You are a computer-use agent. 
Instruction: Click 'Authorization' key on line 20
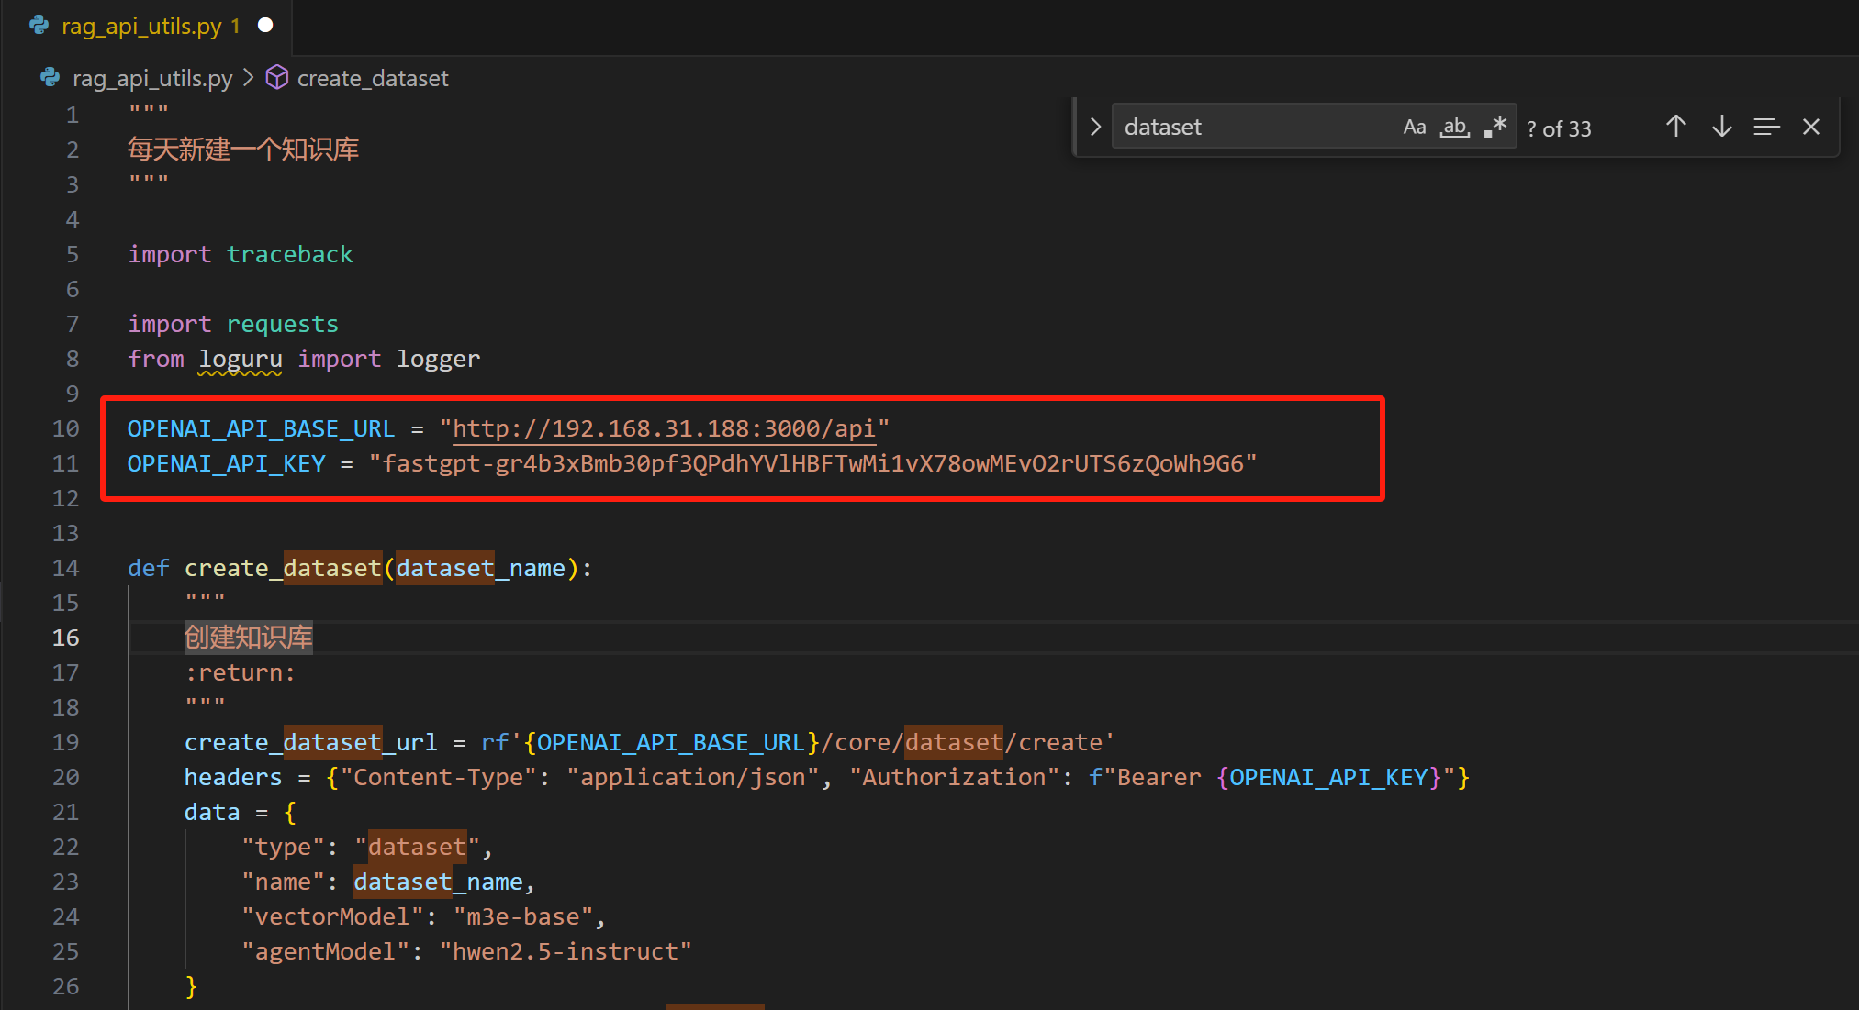coord(953,777)
